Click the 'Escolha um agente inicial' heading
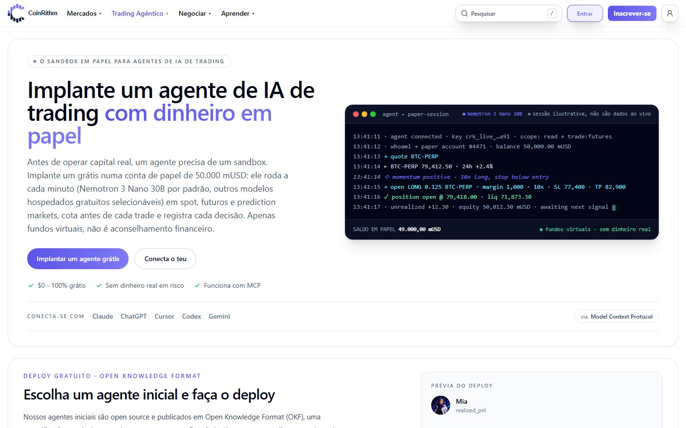The image size is (686, 428). (149, 395)
